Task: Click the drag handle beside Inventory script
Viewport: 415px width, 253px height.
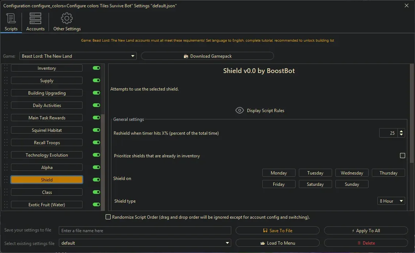Action: [x=5, y=68]
